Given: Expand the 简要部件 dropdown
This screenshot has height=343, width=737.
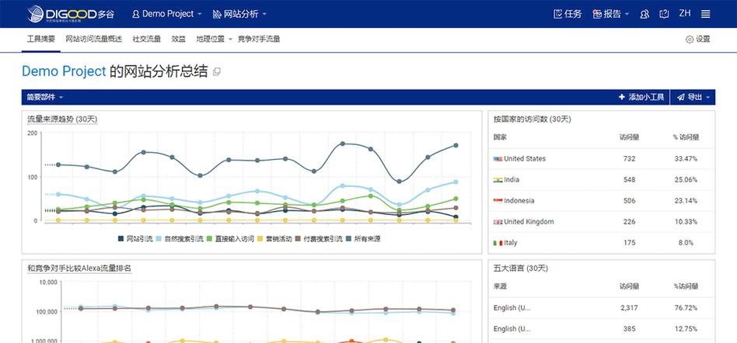Looking at the screenshot, I should pos(44,97).
